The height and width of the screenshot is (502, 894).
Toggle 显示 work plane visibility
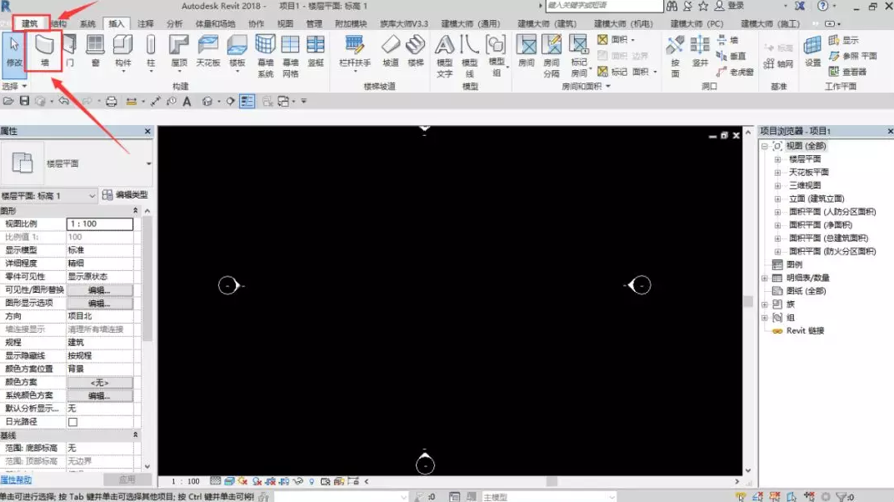(844, 40)
